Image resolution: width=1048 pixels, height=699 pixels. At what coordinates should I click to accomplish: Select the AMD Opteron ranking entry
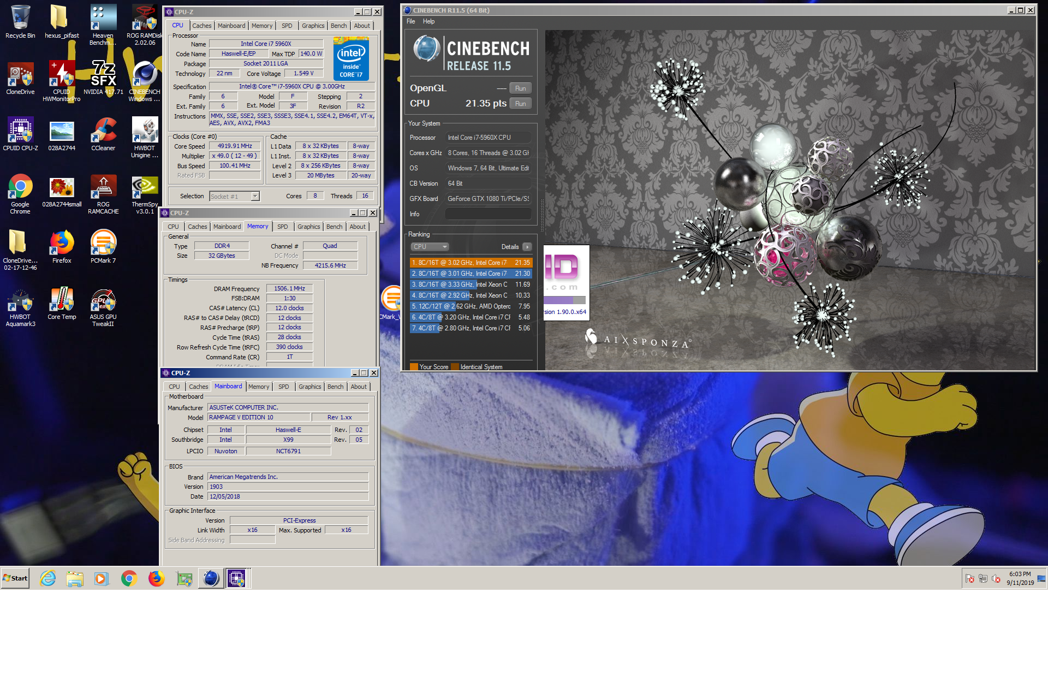[x=471, y=306]
